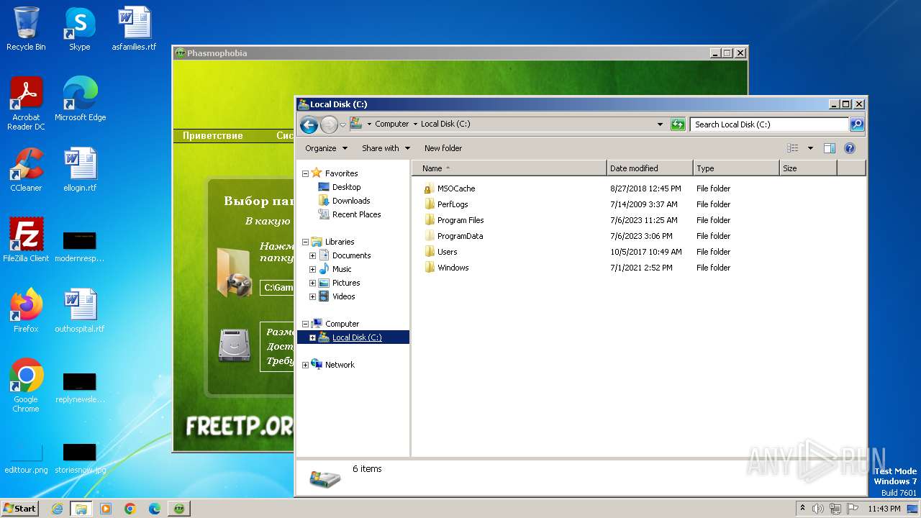
Task: Open the recent pages dropdown arrow
Action: coord(342,124)
